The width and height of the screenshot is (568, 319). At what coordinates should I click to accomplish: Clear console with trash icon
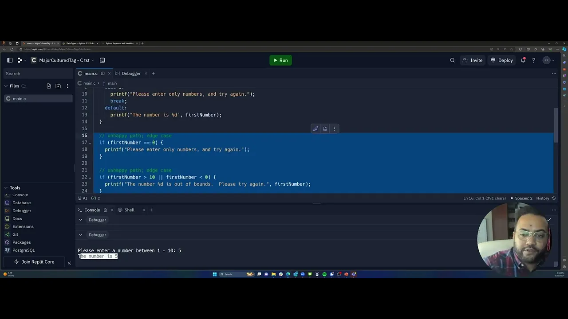coord(105,210)
